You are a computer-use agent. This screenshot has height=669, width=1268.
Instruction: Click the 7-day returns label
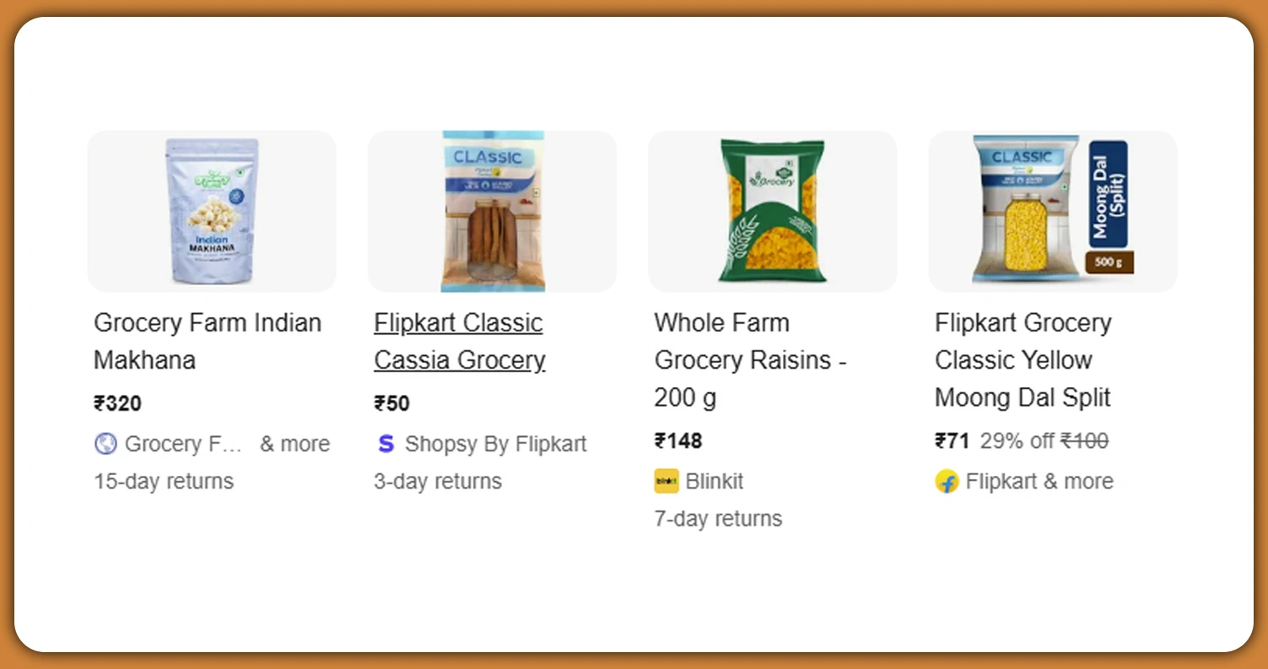(x=718, y=518)
